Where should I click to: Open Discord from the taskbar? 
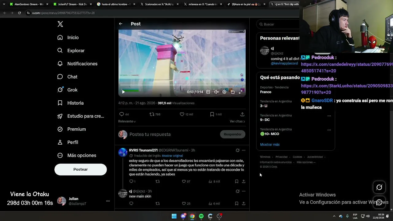[183, 216]
